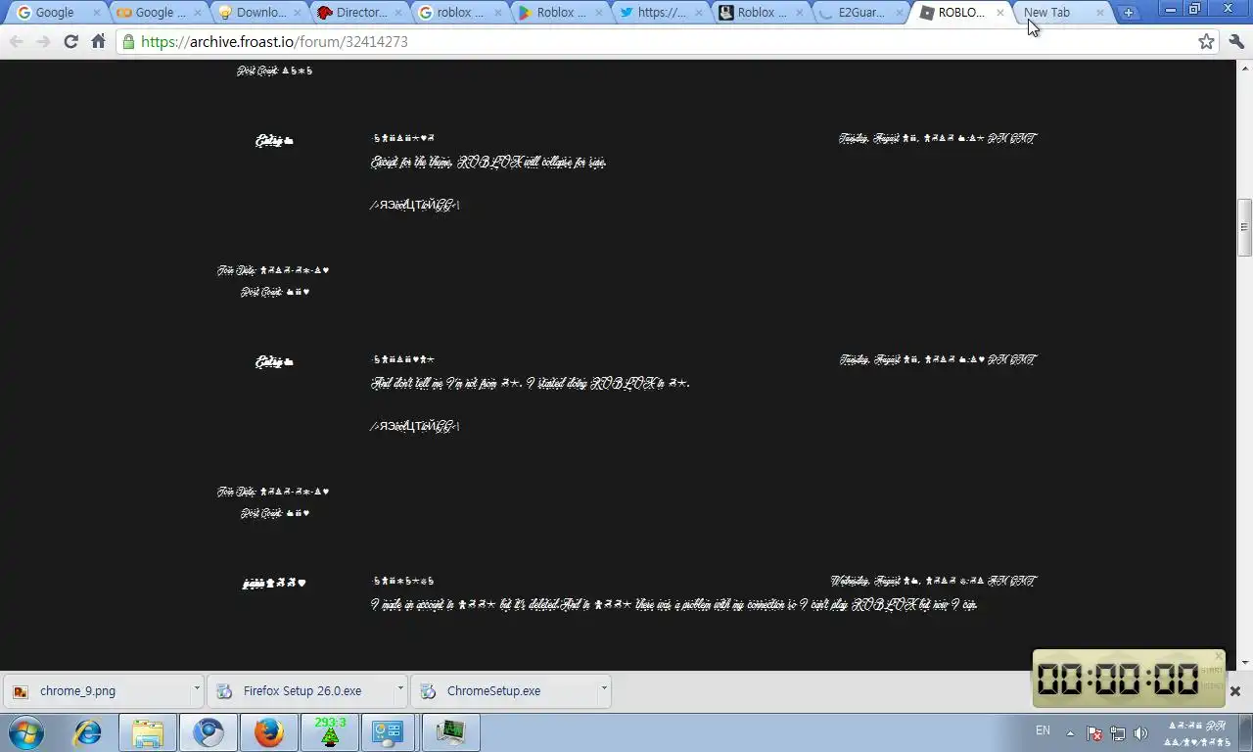Click the green HTTPS padlock icon
Screen dimensions: 1253x752
[128, 42]
